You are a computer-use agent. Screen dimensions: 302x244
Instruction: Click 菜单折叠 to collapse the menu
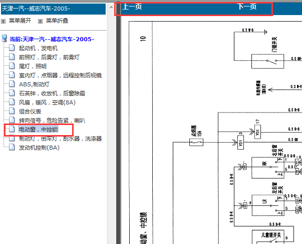57,21
